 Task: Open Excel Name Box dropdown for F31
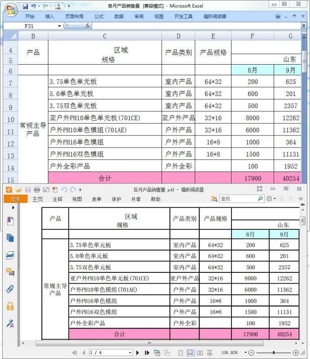(59, 26)
